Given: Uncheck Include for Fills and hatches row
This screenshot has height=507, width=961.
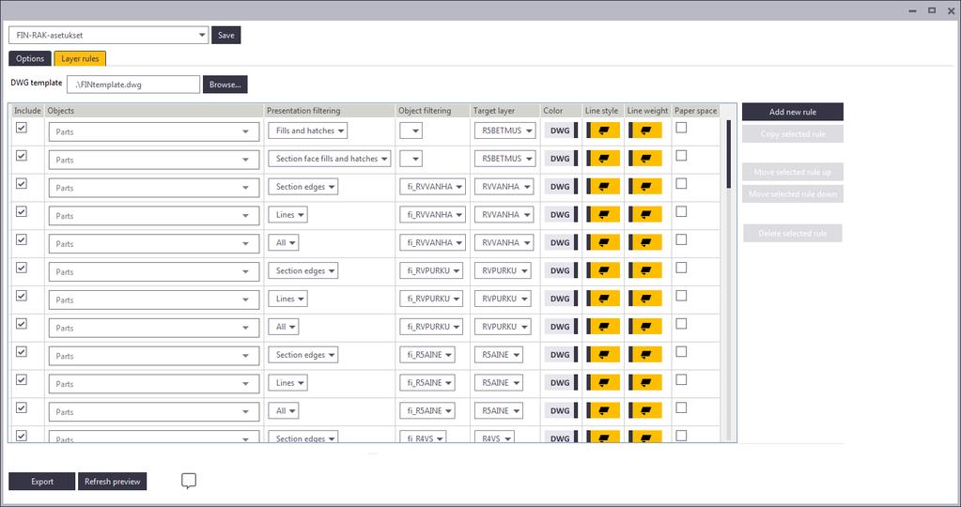Looking at the screenshot, I should (22, 128).
